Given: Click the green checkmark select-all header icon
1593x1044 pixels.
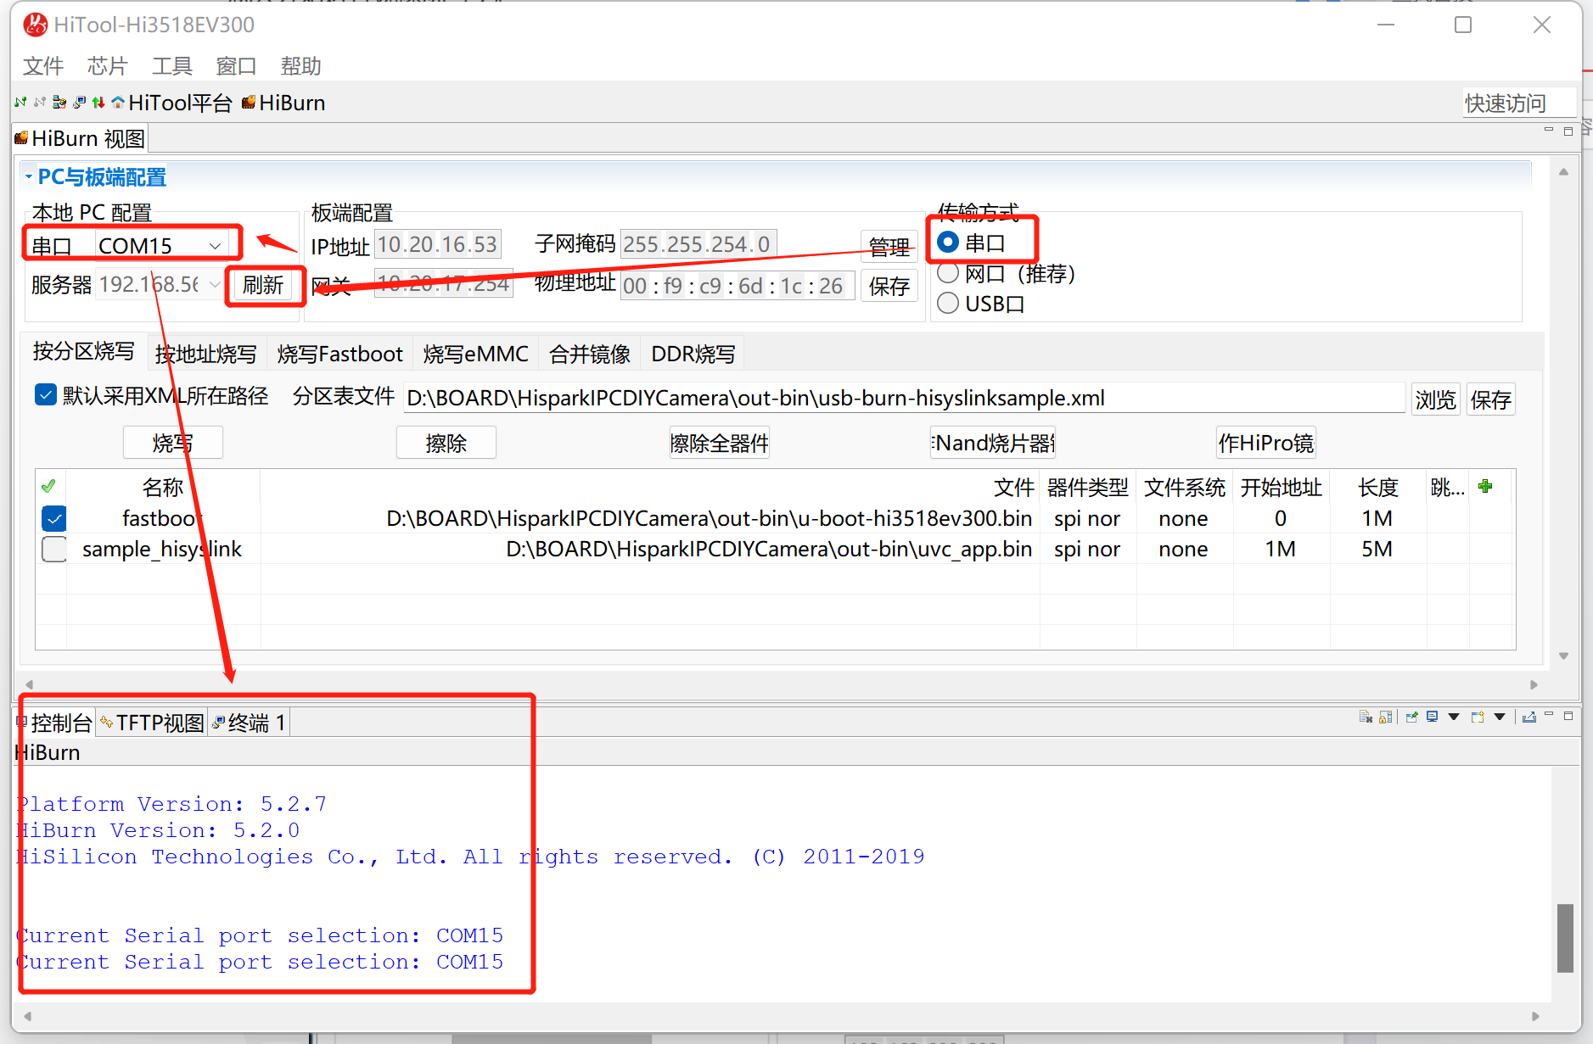Looking at the screenshot, I should (48, 486).
